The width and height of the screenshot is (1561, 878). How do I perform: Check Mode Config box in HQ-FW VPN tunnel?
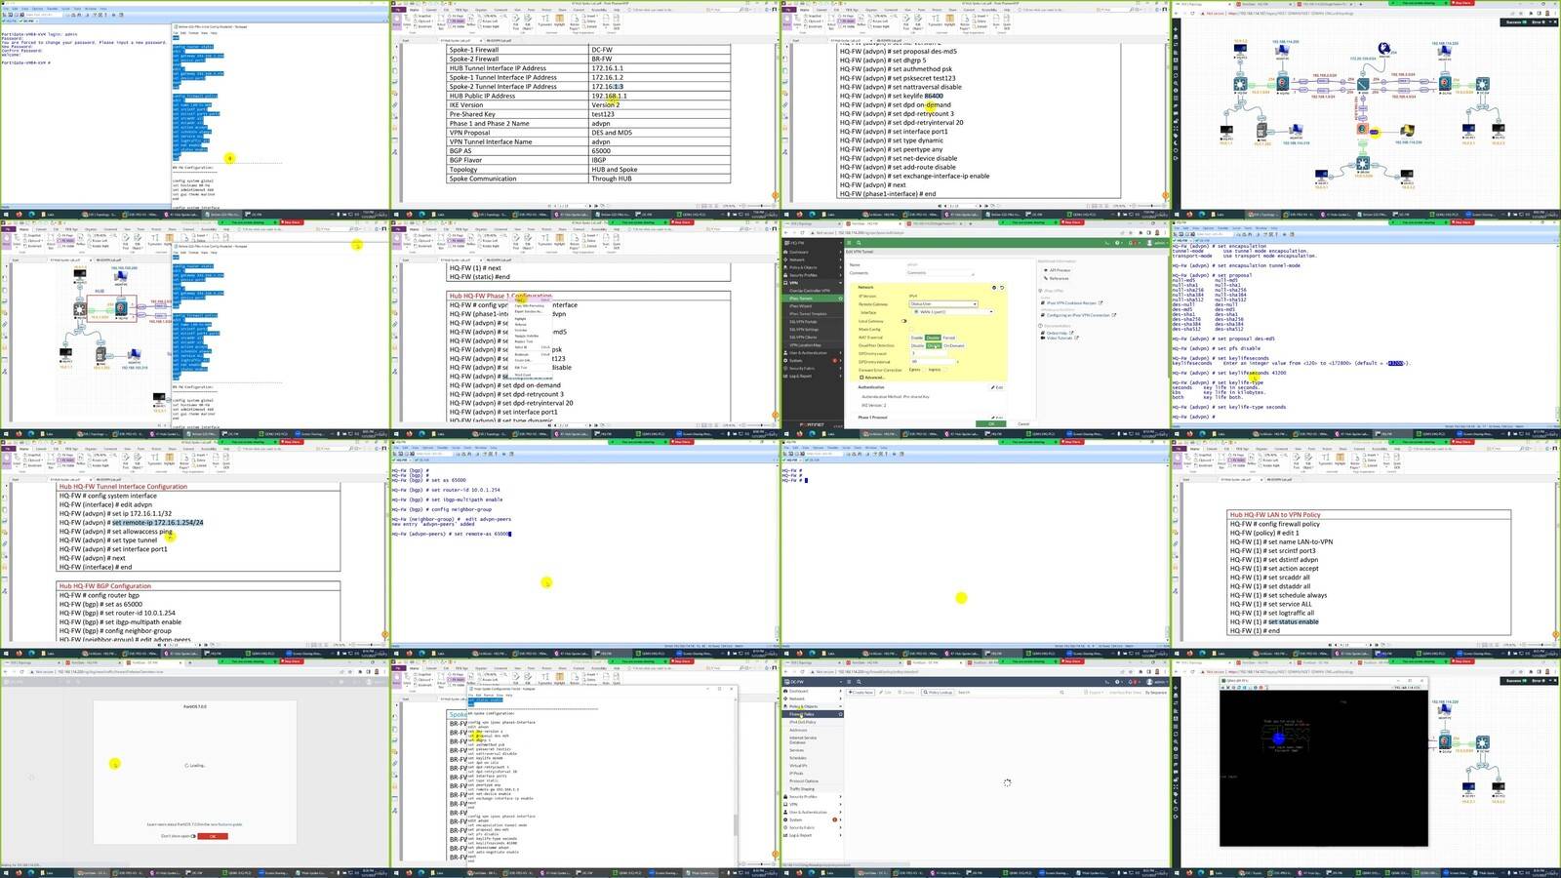pyautogui.click(x=911, y=329)
